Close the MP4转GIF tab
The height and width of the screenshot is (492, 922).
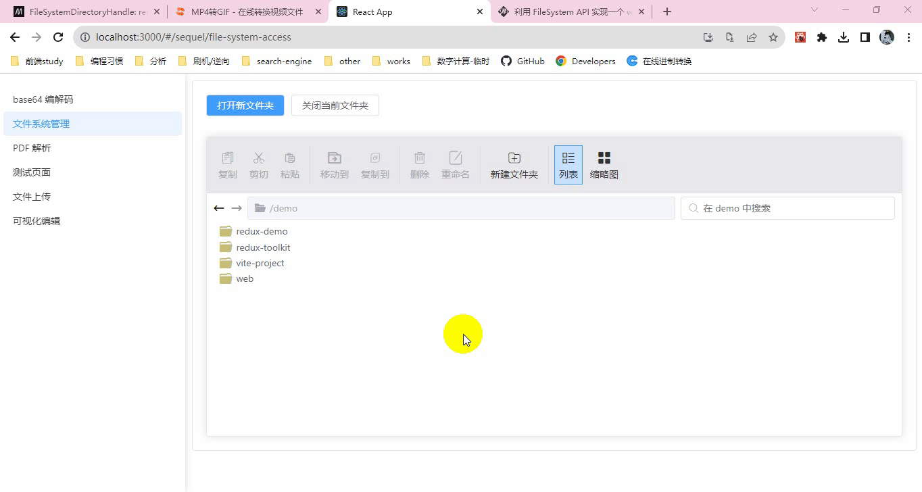pyautogui.click(x=318, y=11)
